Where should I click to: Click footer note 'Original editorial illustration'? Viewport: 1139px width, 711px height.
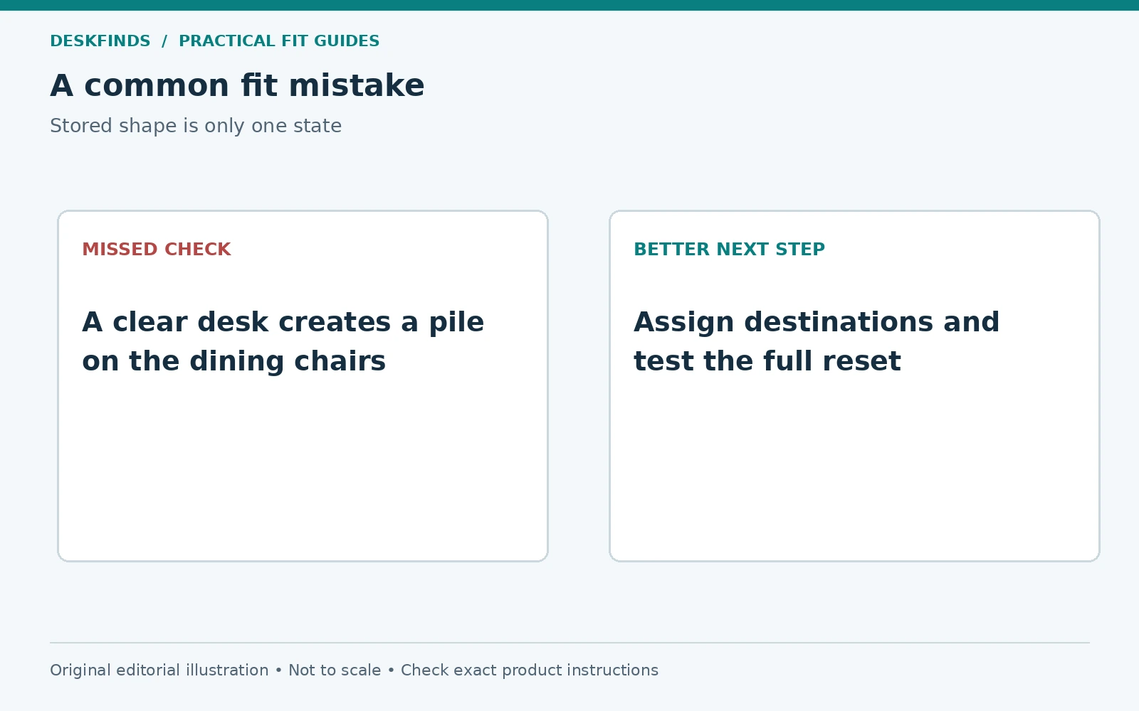159,670
